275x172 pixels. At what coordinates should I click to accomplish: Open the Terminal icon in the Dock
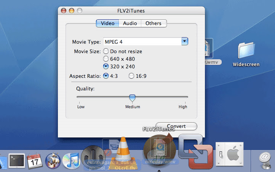coord(17,161)
